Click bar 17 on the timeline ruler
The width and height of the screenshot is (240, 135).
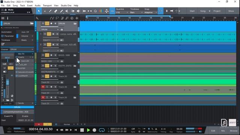coord(140,18)
